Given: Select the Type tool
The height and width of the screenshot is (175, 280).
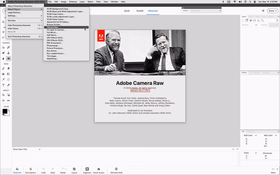Looking at the screenshot, I should (3, 85).
